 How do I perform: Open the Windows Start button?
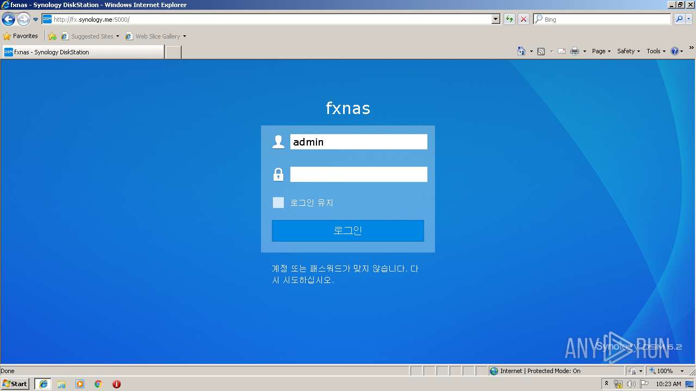(15, 384)
